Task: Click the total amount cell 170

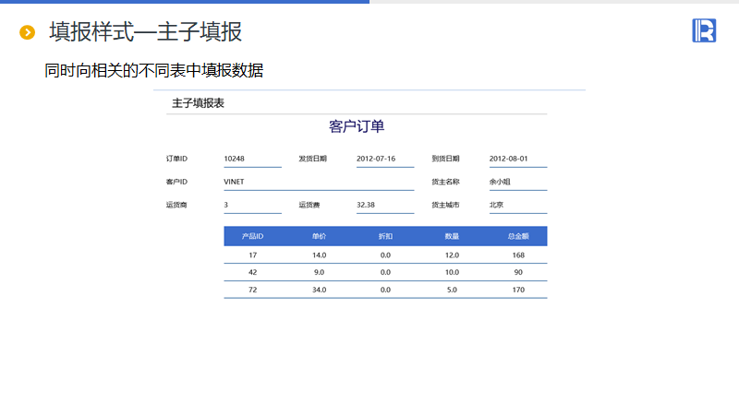Action: [517, 290]
